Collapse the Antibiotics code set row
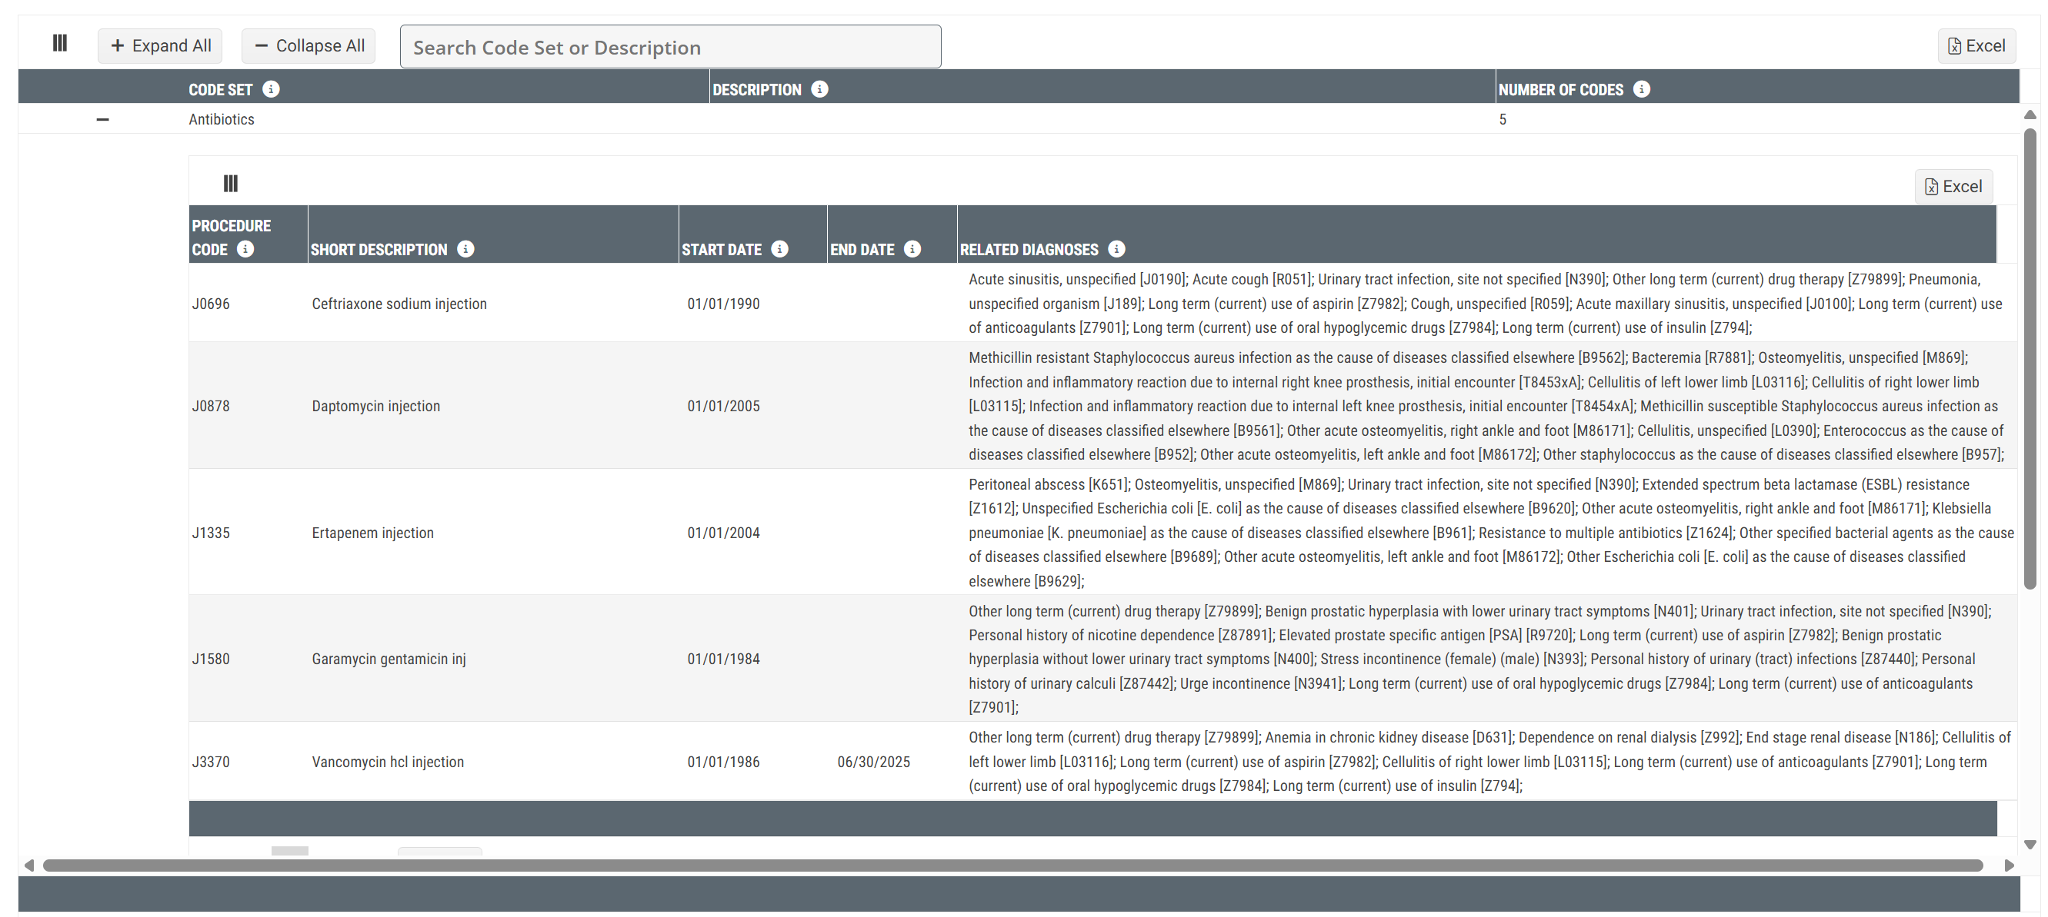Screen dimensions: 2048x917 [102, 120]
